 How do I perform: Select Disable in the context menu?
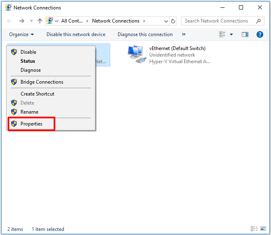click(51, 52)
